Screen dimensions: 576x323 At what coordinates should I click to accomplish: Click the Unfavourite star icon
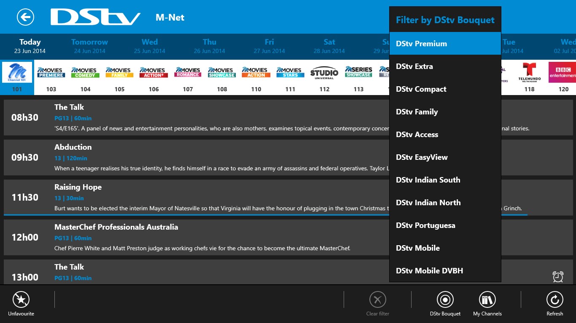pos(21,299)
